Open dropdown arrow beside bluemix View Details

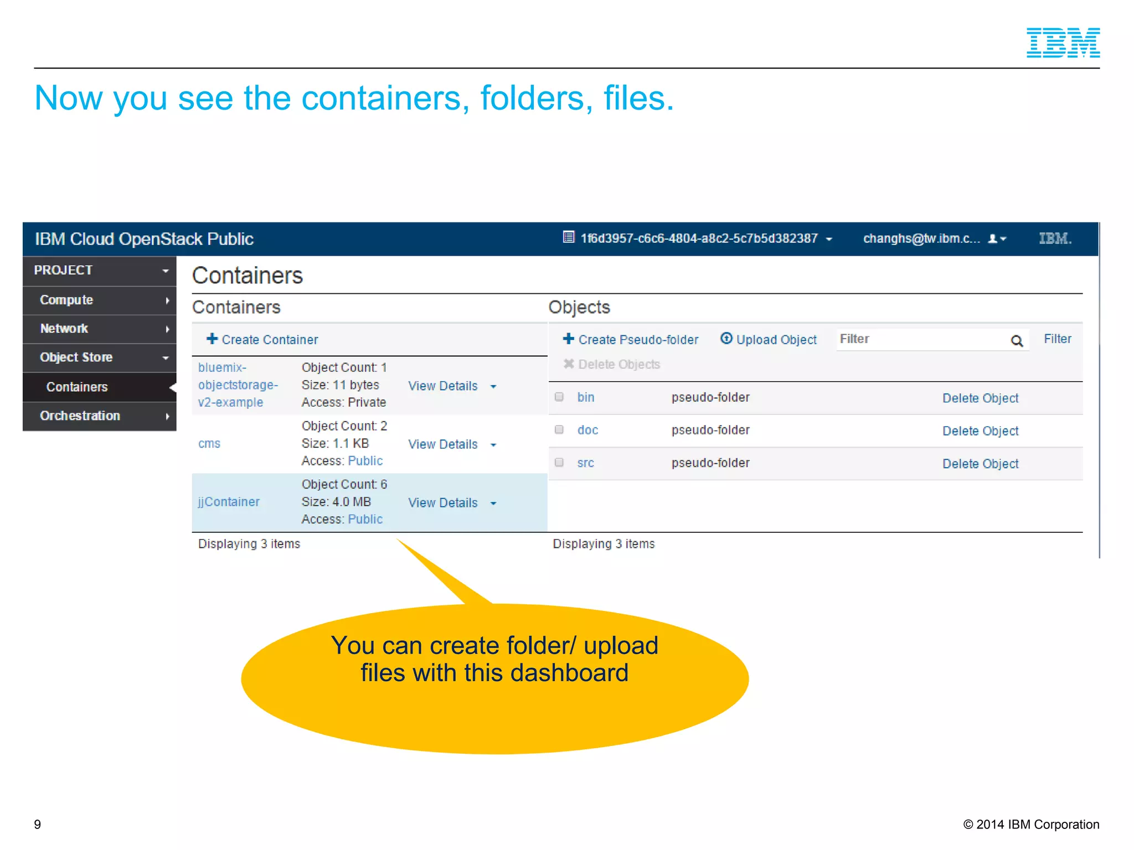click(493, 386)
